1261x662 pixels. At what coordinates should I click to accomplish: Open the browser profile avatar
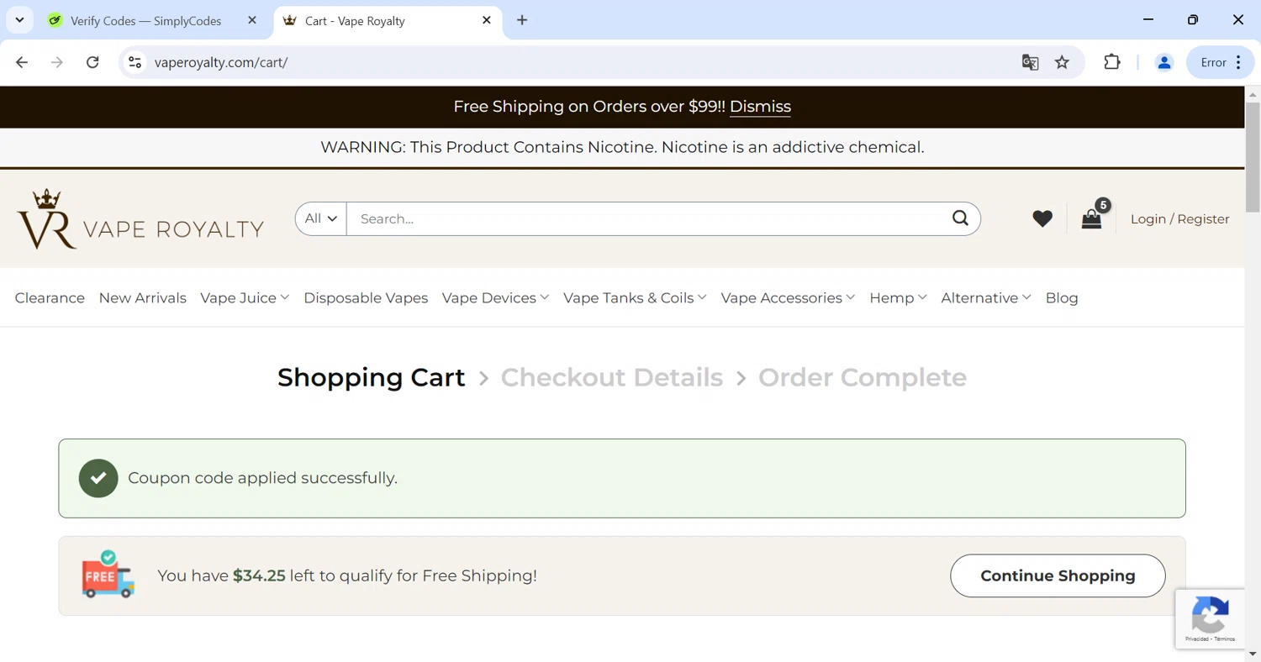(x=1164, y=62)
